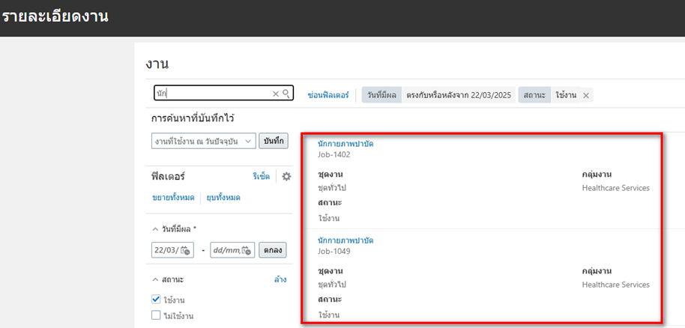Remove the สถานะ ใช้งาน filter chip

coord(586,96)
